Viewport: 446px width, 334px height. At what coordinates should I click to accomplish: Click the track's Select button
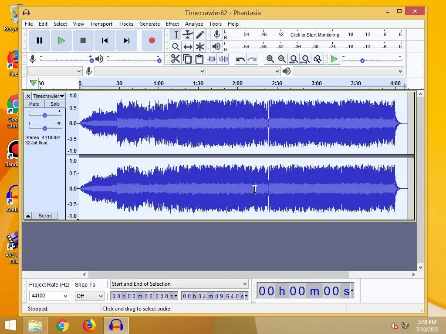(45, 216)
